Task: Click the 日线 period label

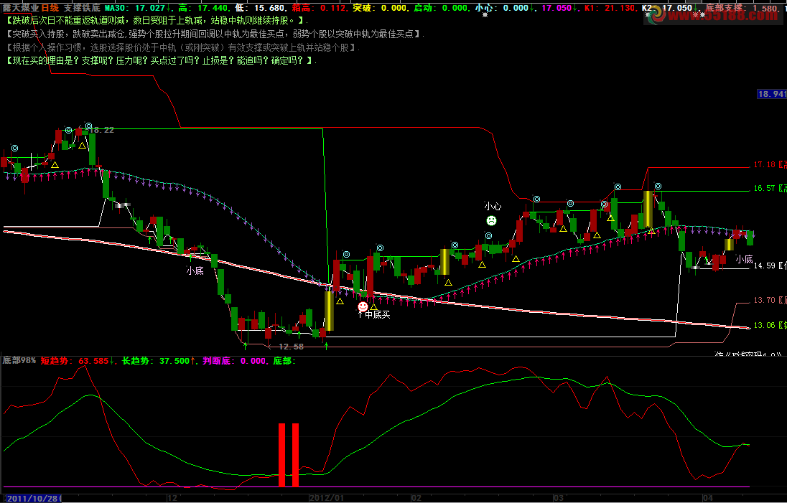Action: click(x=50, y=8)
